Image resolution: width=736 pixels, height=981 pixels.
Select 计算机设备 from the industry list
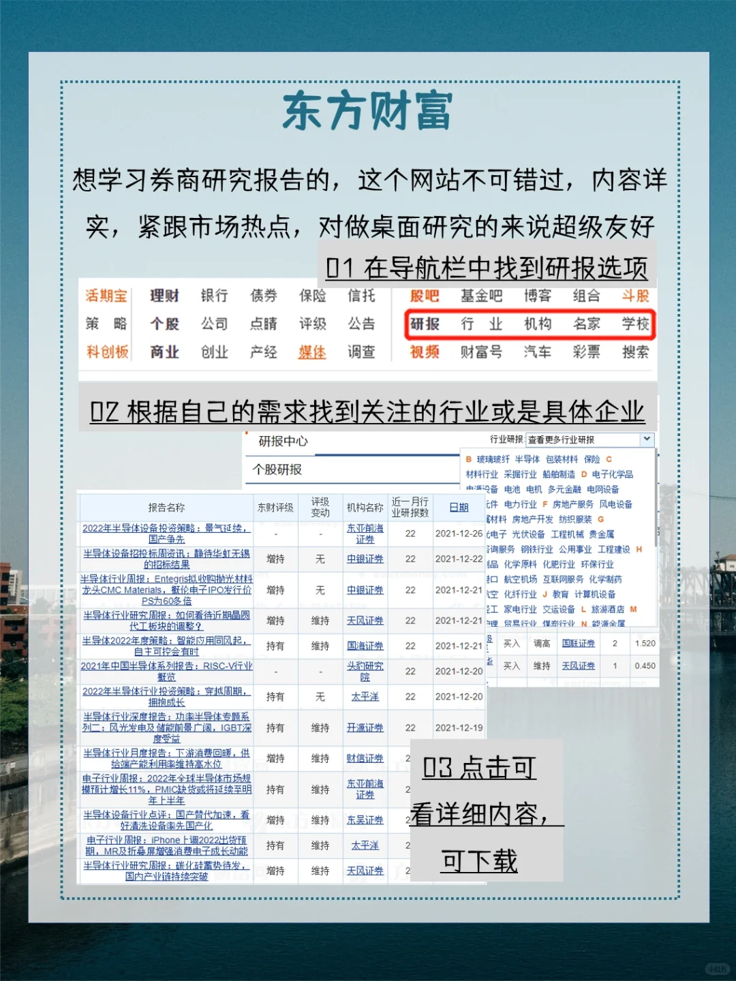pyautogui.click(x=595, y=594)
